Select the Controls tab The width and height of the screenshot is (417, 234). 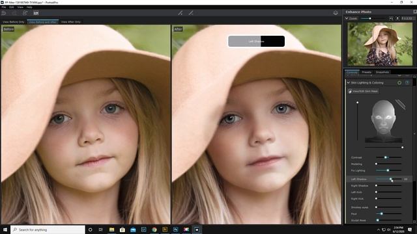[x=352, y=72]
